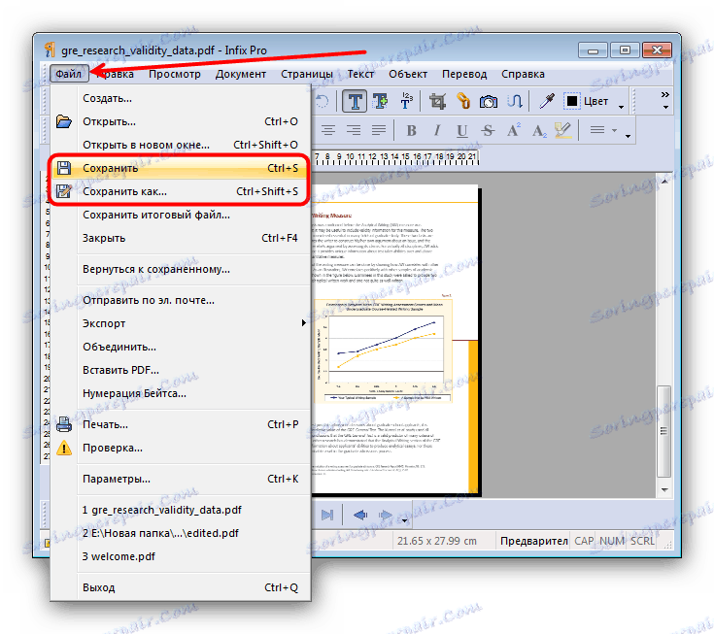Toggle Bold formatting
The width and height of the screenshot is (714, 634).
click(x=411, y=131)
